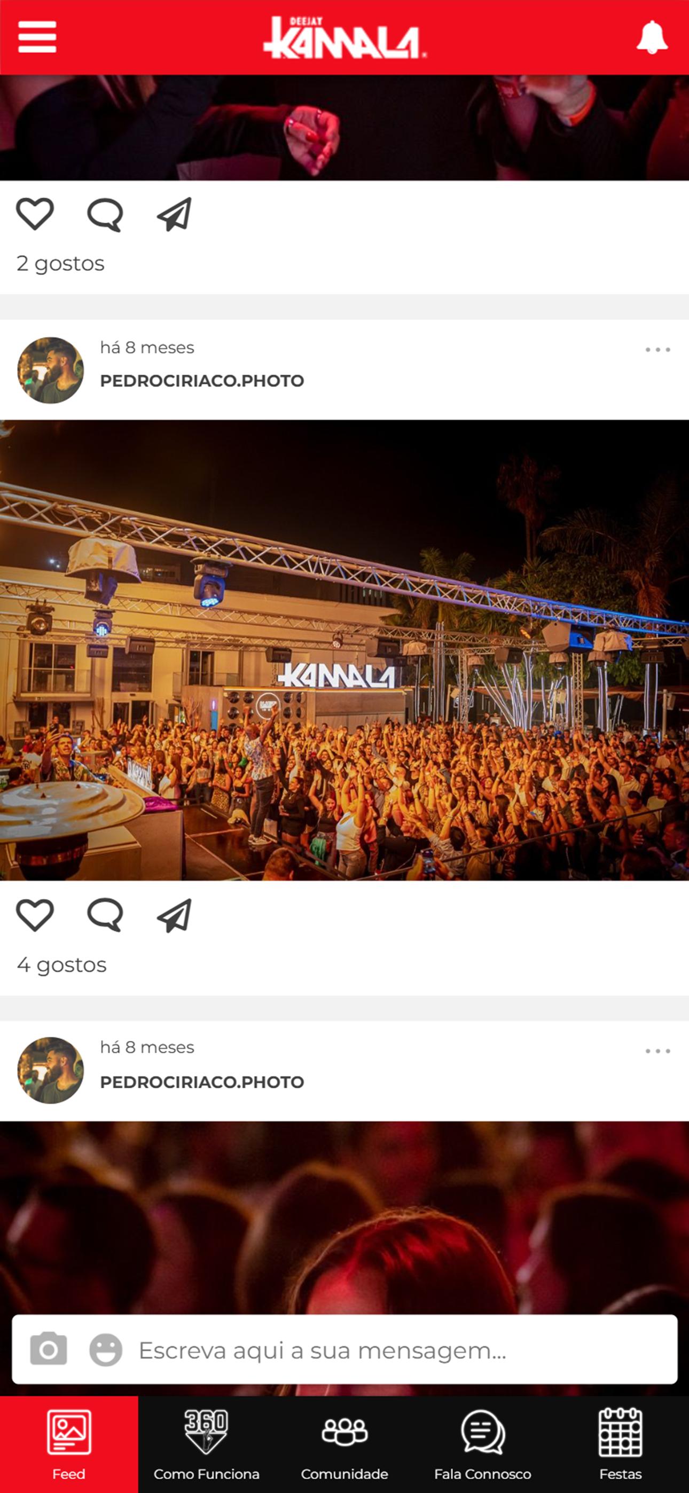Viewport: 689px width, 1493px height.
Task: Comment on the crowd photo post
Action: coord(105,915)
